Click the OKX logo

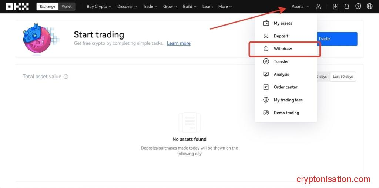[x=17, y=6]
